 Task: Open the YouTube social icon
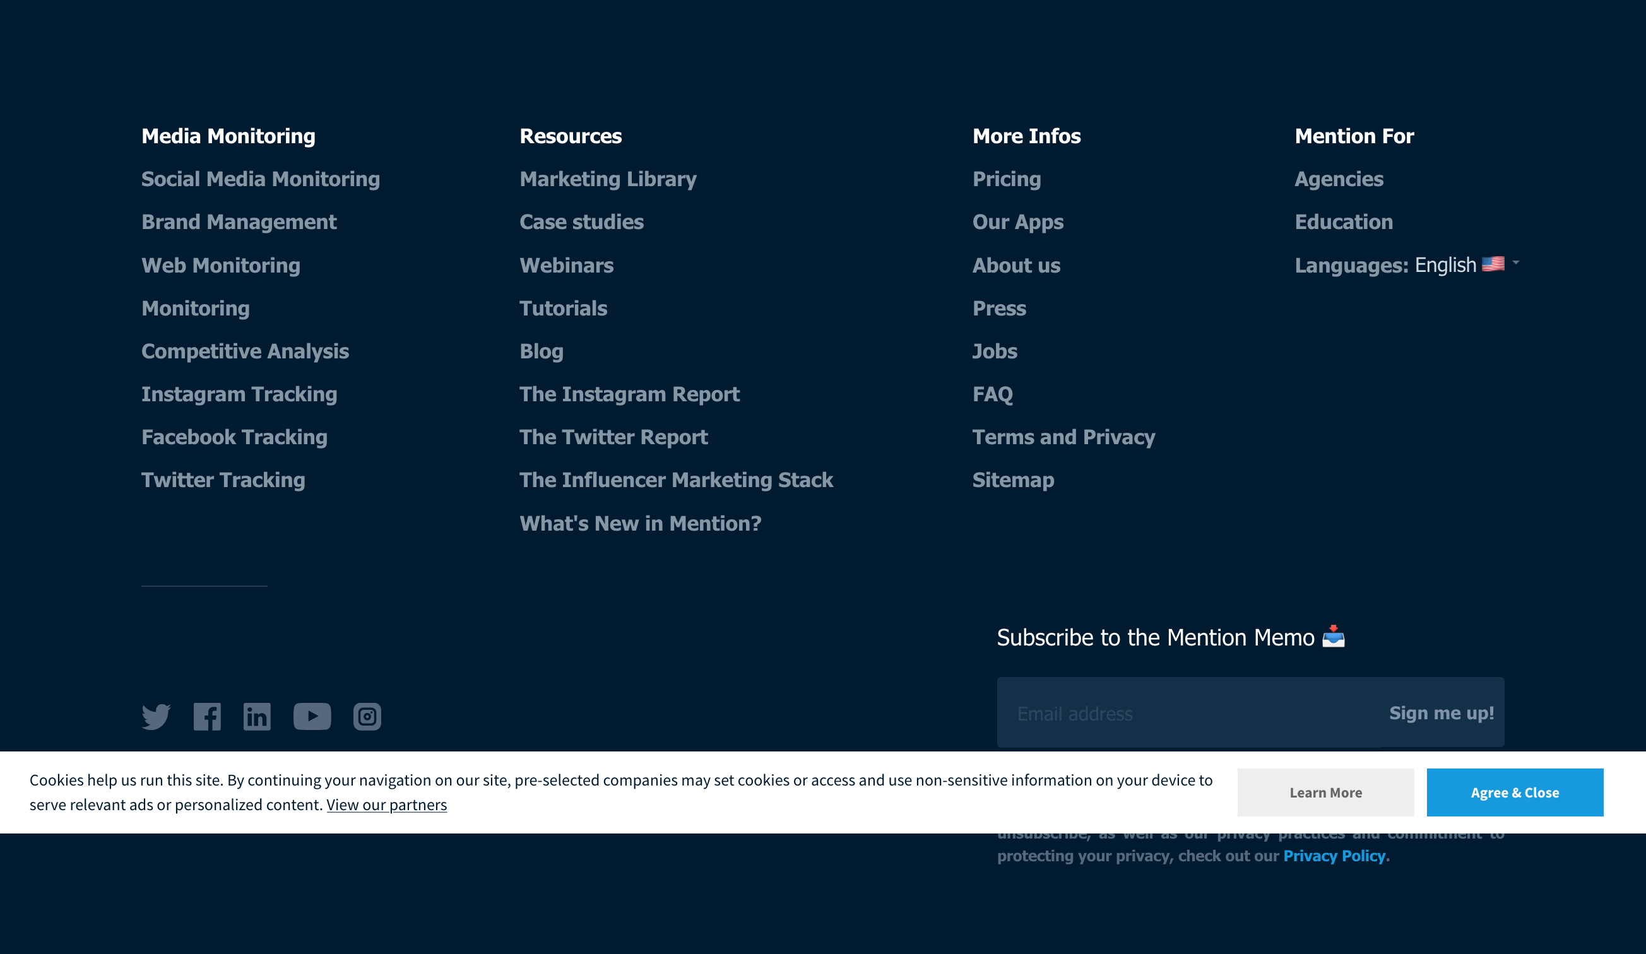click(x=312, y=716)
